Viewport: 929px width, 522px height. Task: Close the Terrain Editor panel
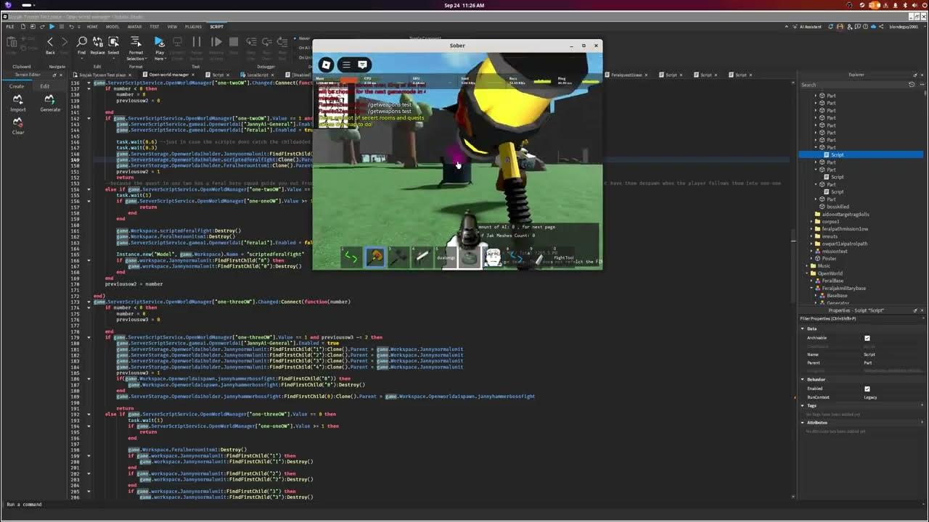coord(61,75)
